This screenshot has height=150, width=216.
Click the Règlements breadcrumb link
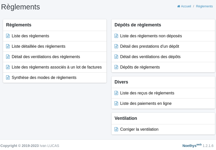(204, 6)
